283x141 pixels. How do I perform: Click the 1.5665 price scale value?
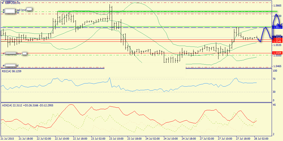coord(278,6)
